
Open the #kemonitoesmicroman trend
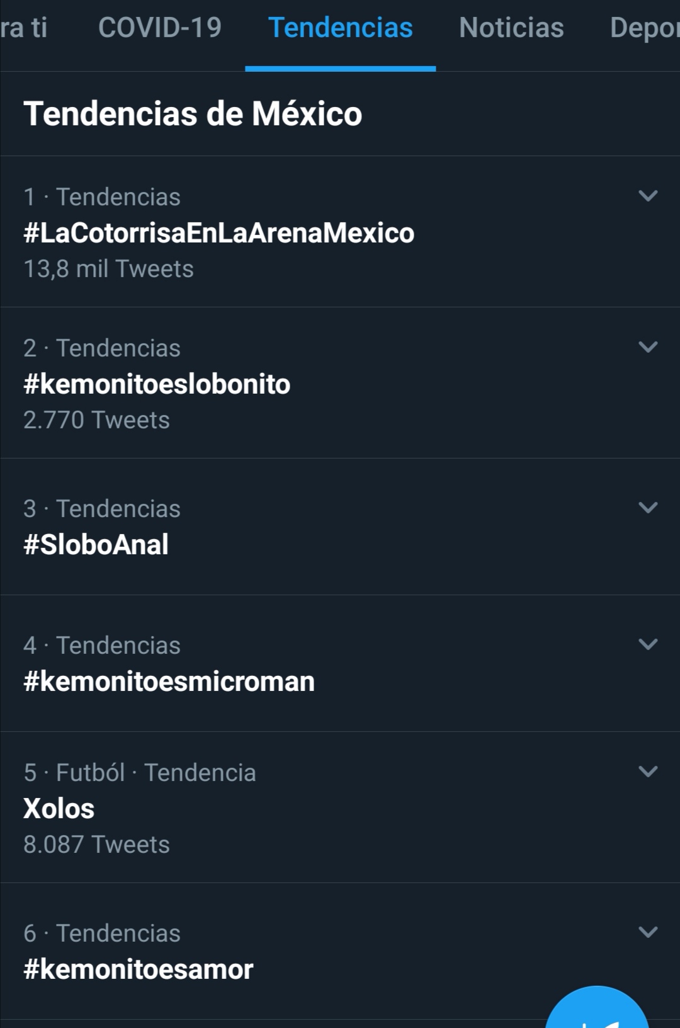pyautogui.click(x=169, y=682)
